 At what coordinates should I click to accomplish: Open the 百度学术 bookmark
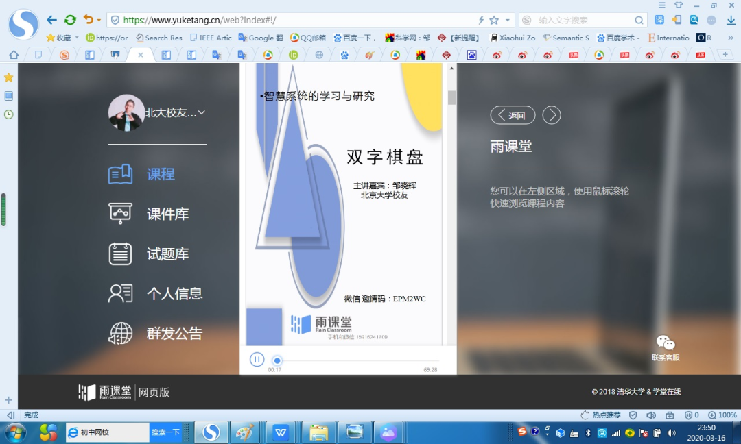pos(619,38)
